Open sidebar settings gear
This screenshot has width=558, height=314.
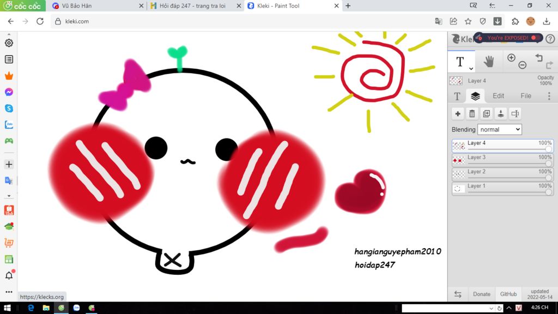click(x=9, y=43)
